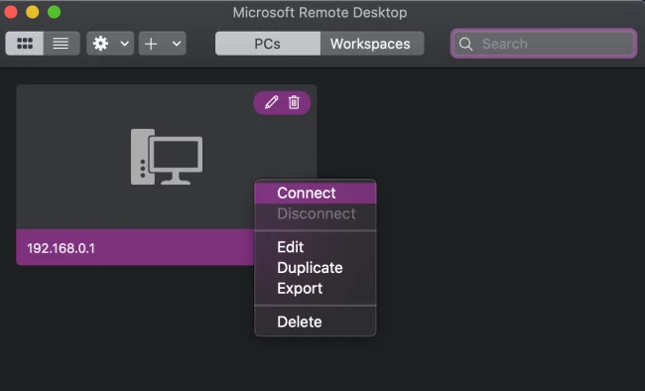Select the PCs tab

coord(267,44)
